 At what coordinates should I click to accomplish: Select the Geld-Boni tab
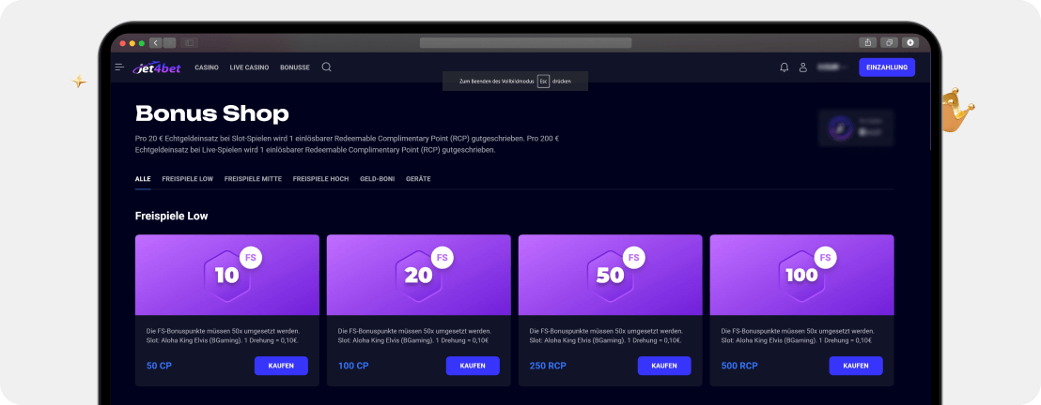377,178
